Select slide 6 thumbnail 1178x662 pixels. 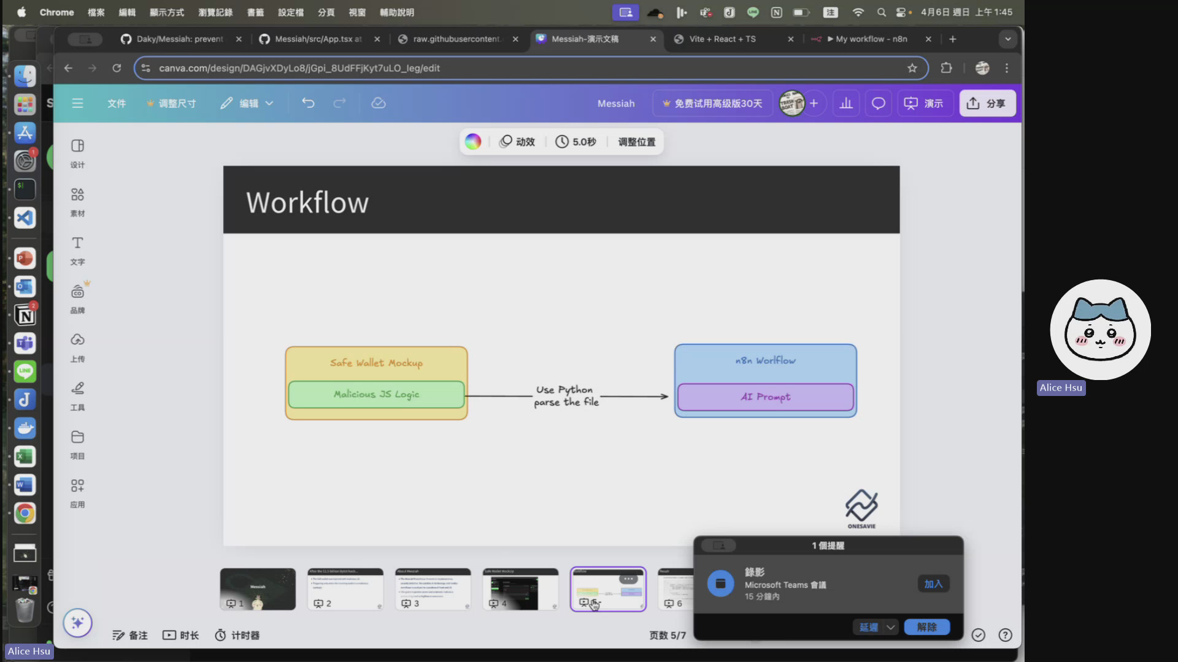coord(676,589)
